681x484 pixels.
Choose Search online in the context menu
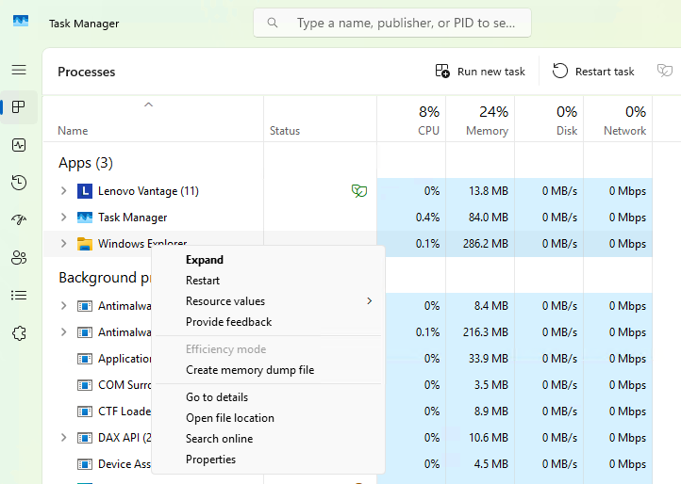(268, 439)
